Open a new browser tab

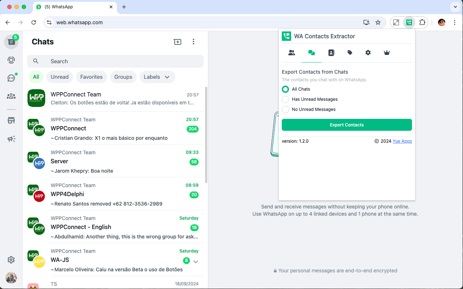(x=124, y=7)
